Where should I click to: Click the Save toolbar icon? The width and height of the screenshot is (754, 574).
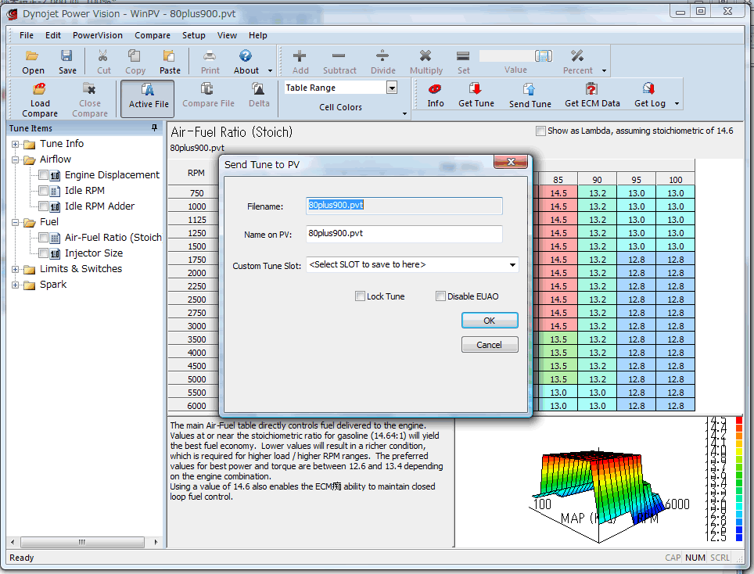[x=66, y=56]
